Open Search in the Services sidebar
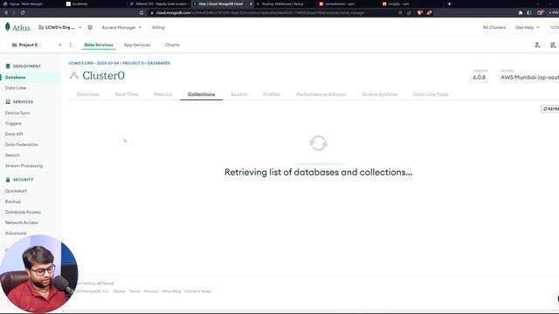The height and width of the screenshot is (314, 559). (x=12, y=155)
